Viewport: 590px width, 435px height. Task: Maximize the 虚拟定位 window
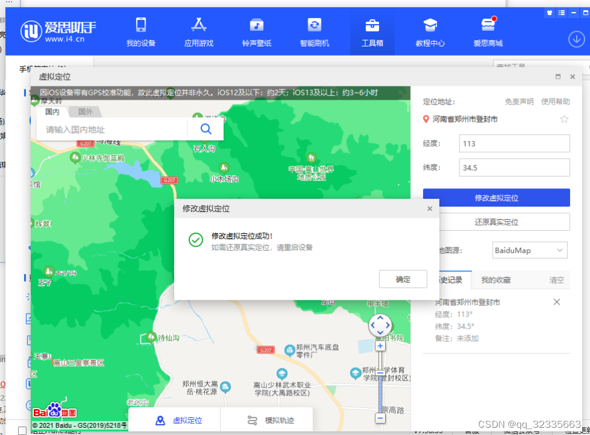tap(557, 77)
